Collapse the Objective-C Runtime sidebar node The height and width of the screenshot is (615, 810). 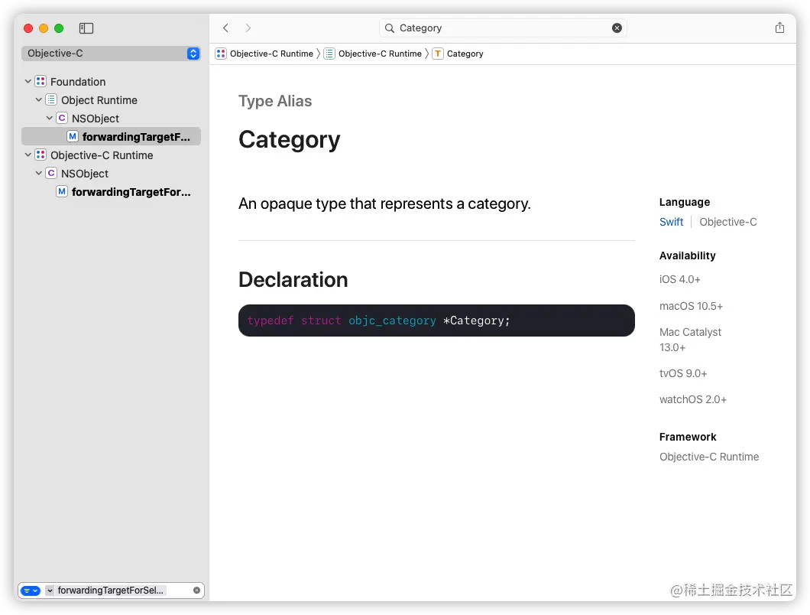point(28,155)
